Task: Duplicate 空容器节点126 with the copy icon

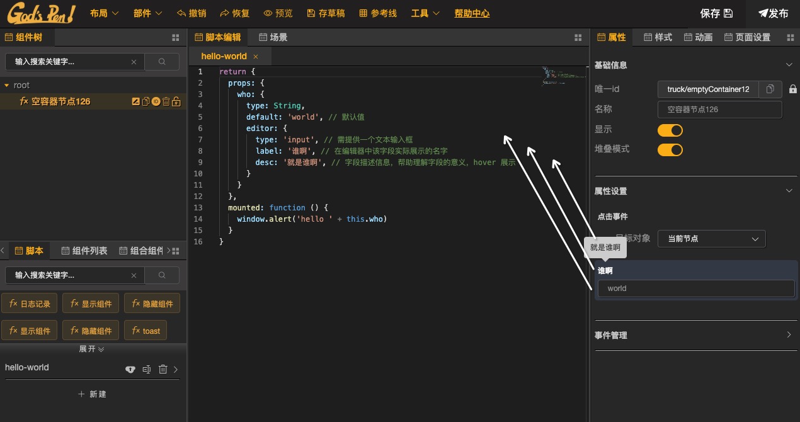Action: [146, 101]
